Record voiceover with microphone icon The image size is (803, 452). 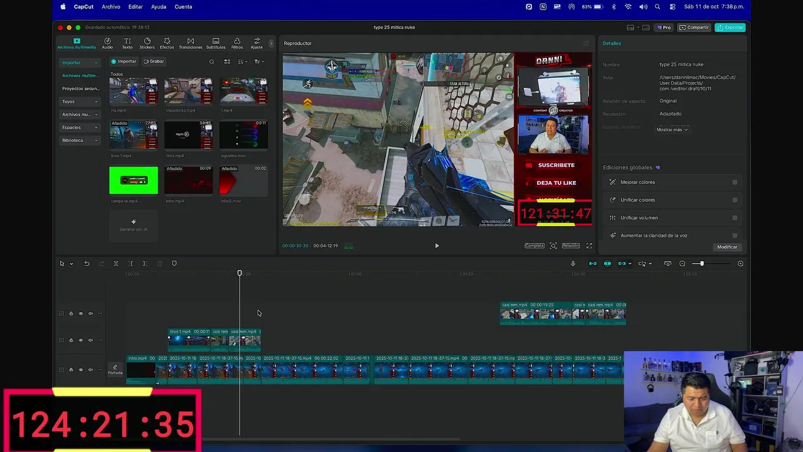[573, 264]
